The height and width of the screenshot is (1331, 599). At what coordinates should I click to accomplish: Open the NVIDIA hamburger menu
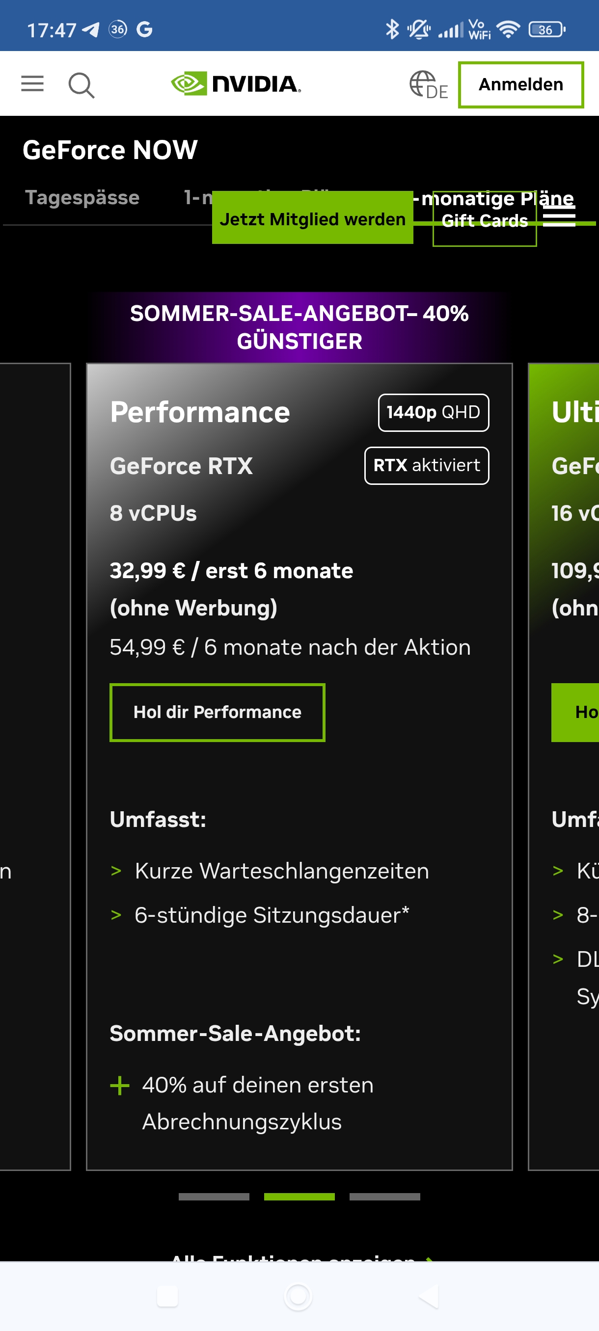point(32,84)
